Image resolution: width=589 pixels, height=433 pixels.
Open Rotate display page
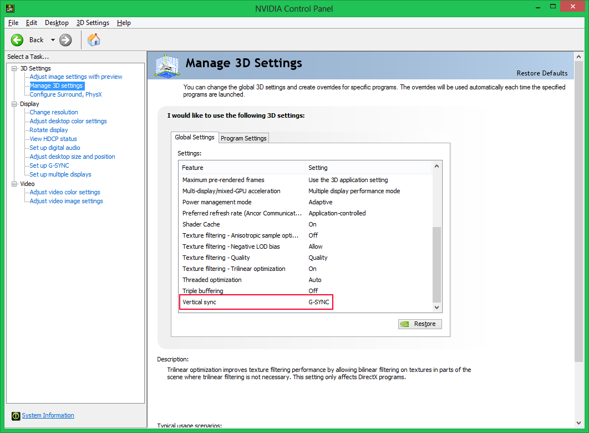(49, 130)
